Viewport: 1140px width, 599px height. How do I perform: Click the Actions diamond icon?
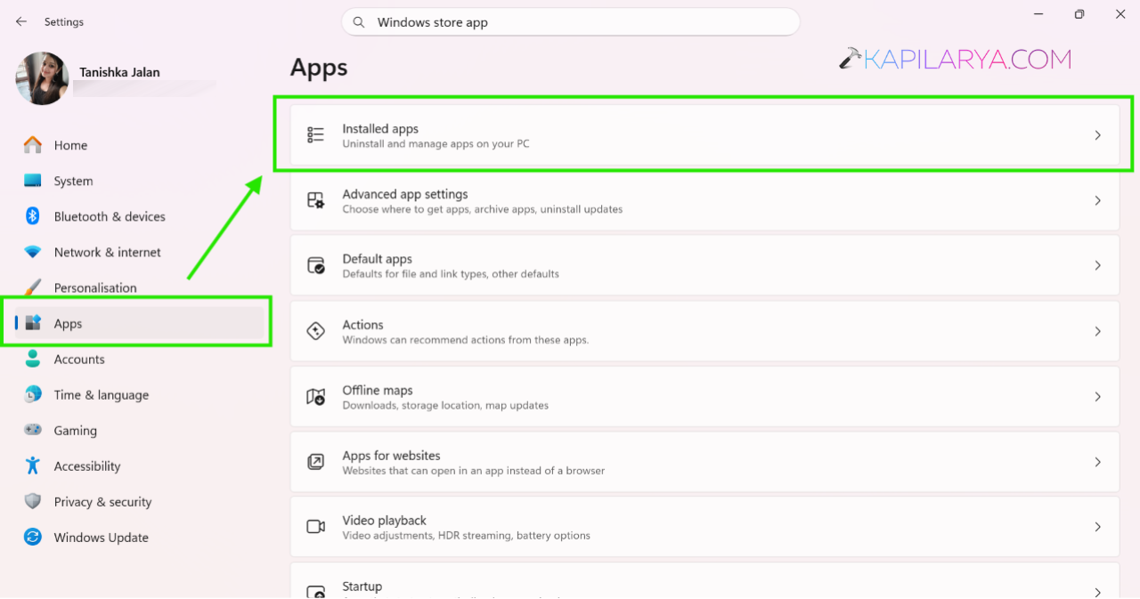[x=316, y=331]
